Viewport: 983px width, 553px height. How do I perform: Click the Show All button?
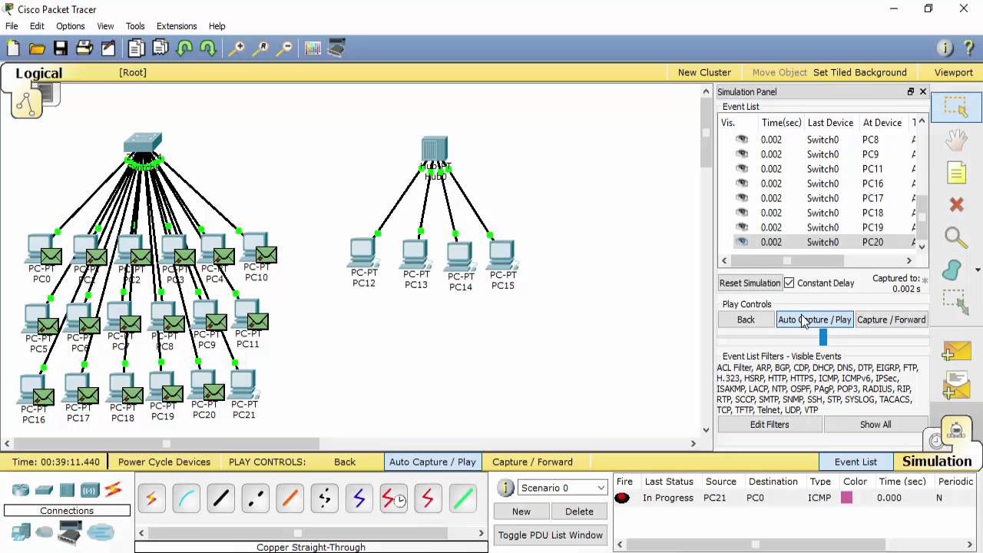[x=875, y=424]
